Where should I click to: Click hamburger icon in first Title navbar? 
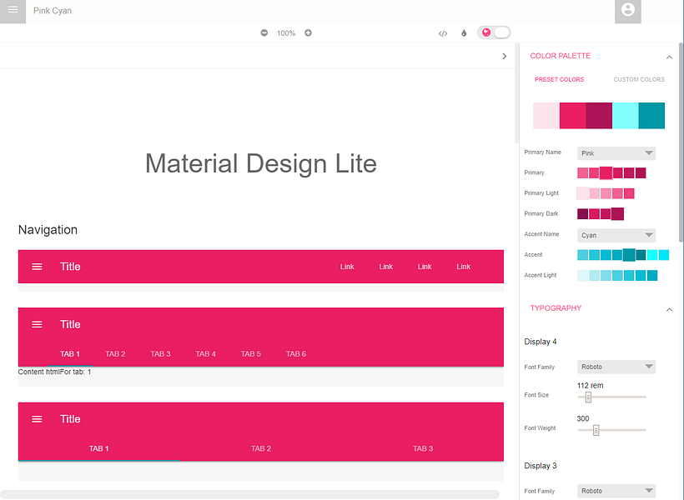coord(37,267)
